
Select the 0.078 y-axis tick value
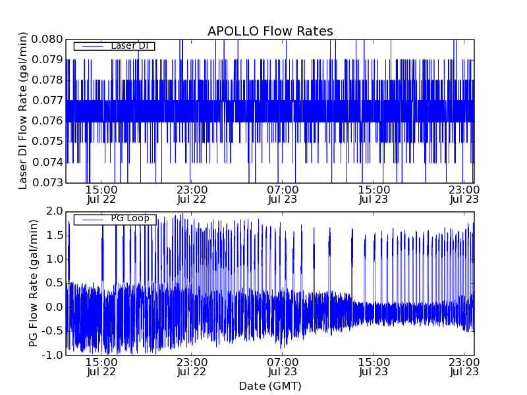click(x=47, y=80)
